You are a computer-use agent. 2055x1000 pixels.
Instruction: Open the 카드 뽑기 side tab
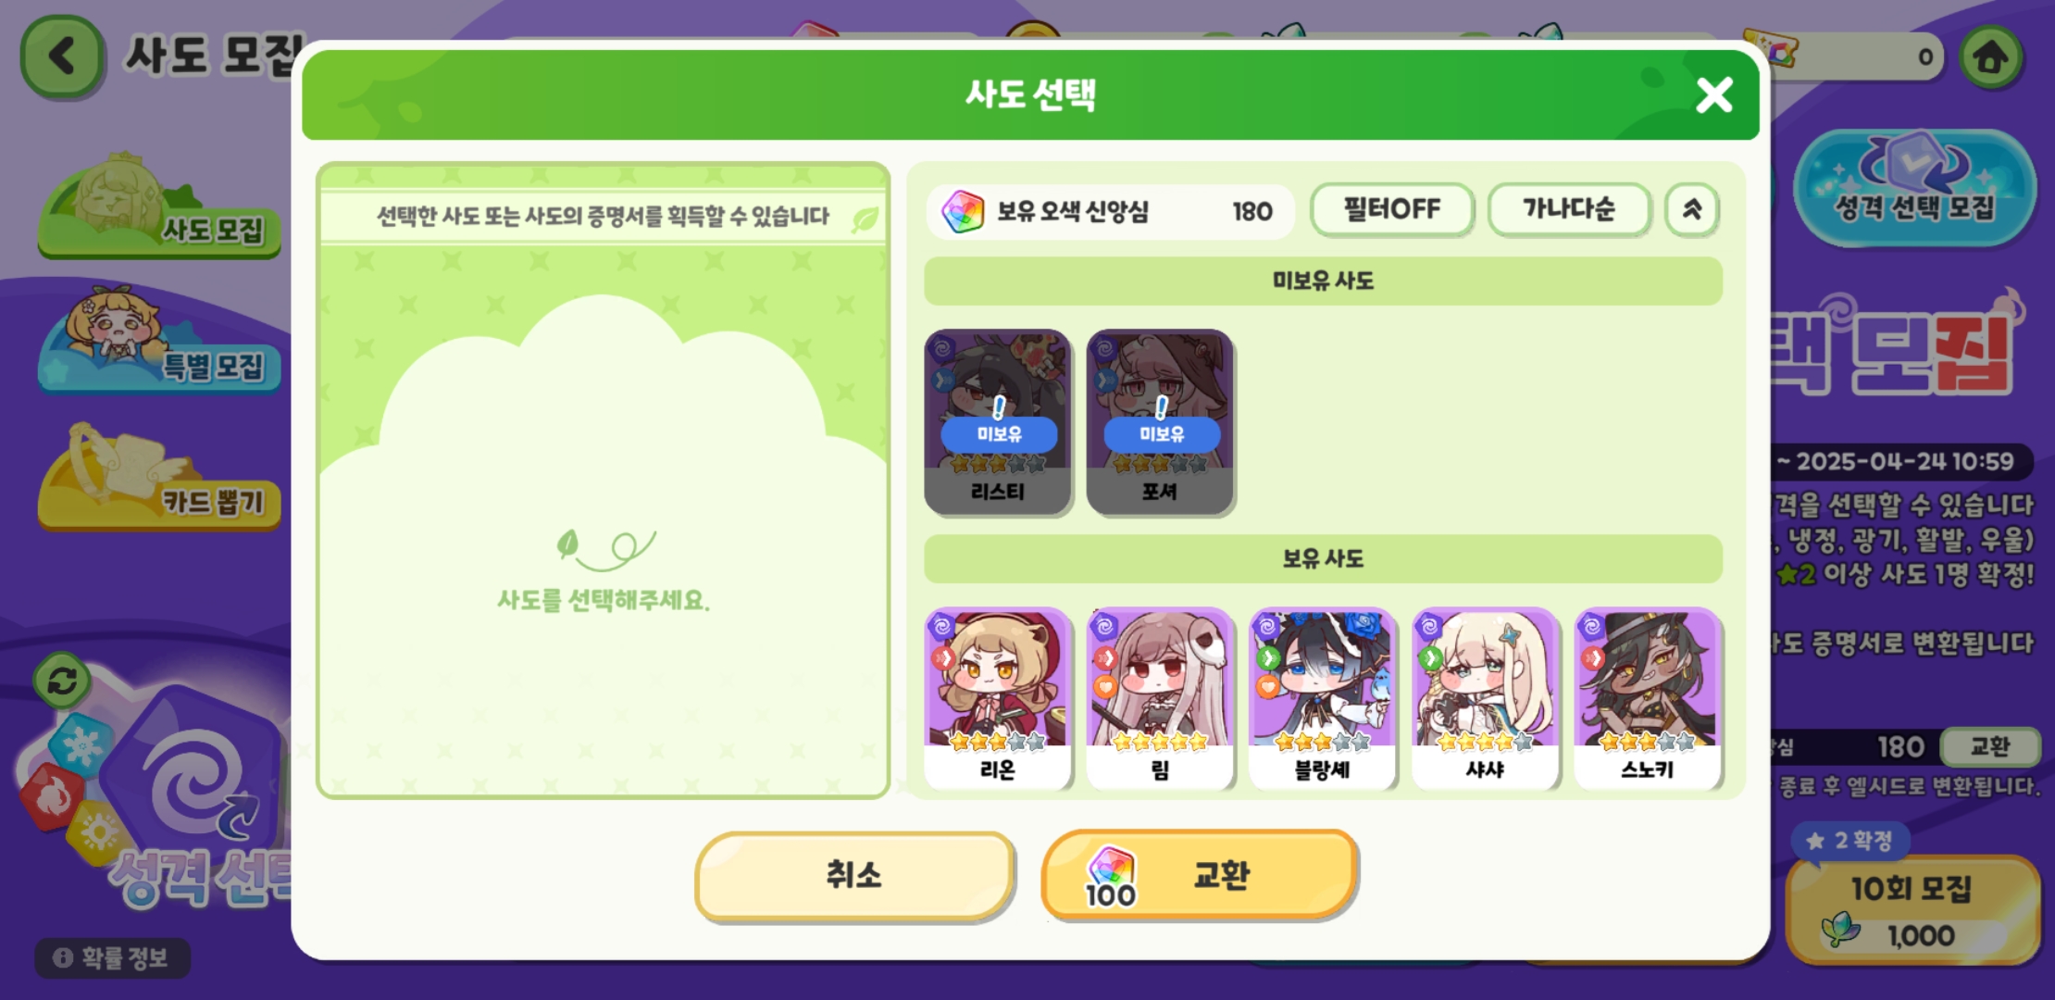coord(159,478)
